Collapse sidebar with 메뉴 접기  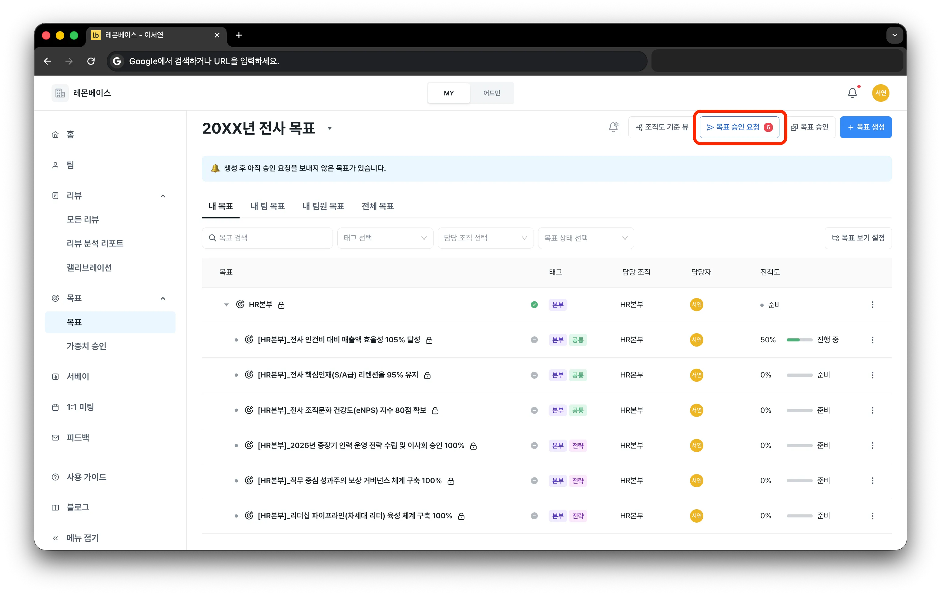(75, 538)
